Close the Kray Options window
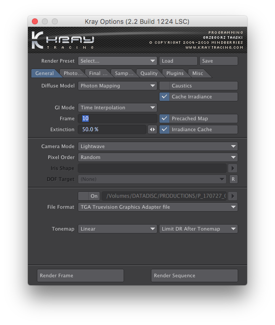Image resolution: width=275 pixels, height=325 pixels. pos(35,21)
